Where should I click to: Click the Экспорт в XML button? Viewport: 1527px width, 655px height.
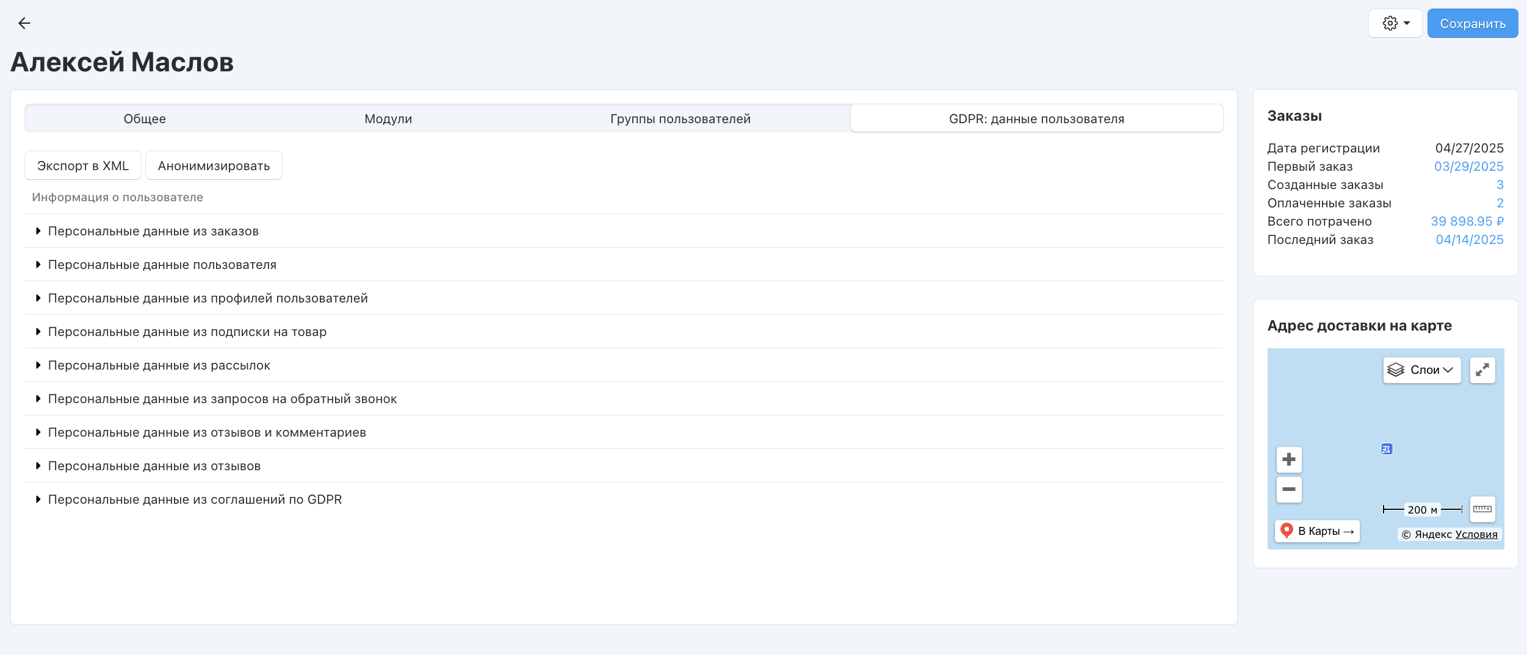(83, 166)
